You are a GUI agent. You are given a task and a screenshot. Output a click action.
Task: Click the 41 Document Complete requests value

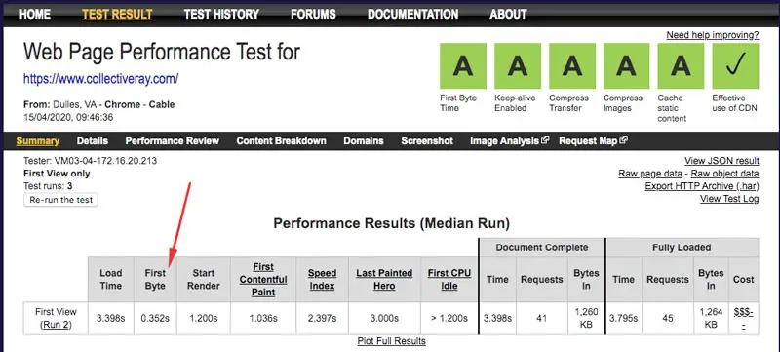click(541, 318)
